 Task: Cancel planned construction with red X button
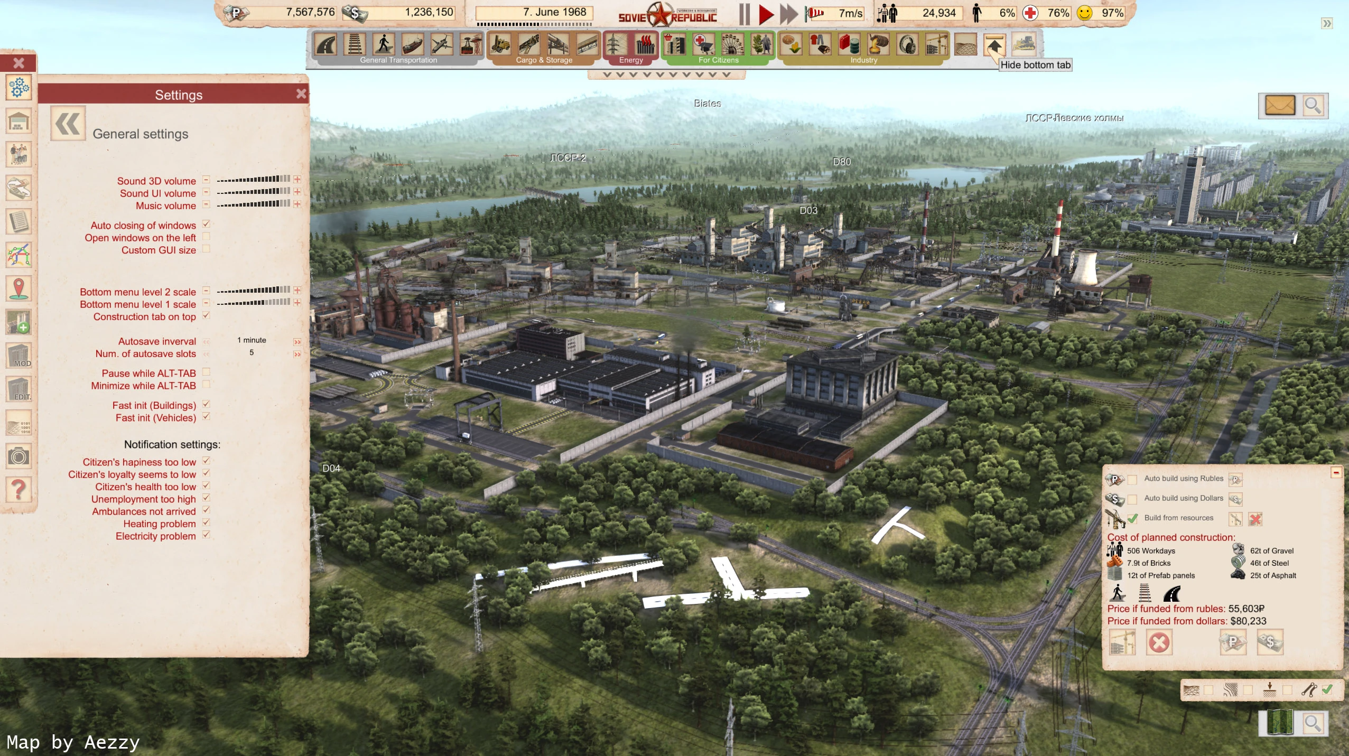1159,643
